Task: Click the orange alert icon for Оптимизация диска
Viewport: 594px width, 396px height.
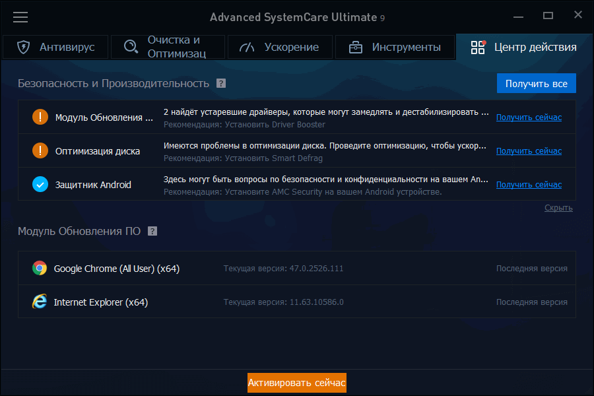Action: (x=40, y=150)
